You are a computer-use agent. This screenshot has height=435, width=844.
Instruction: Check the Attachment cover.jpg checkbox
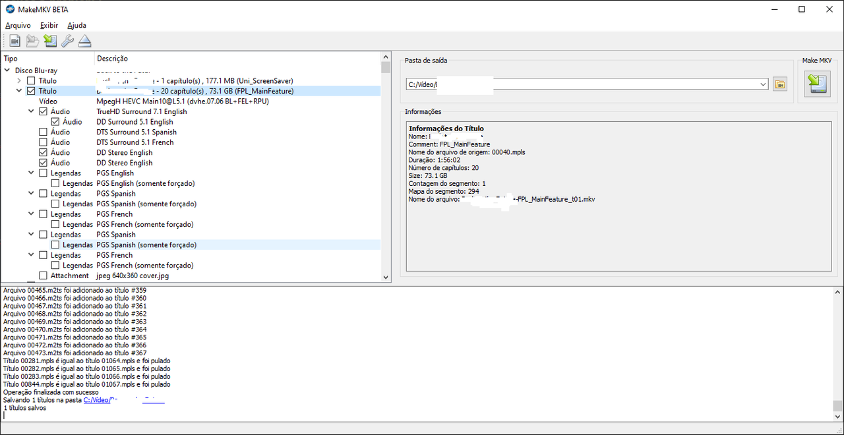(44, 275)
